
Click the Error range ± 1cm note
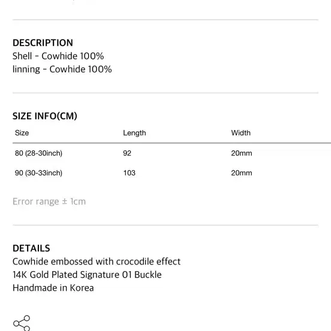[49, 201]
